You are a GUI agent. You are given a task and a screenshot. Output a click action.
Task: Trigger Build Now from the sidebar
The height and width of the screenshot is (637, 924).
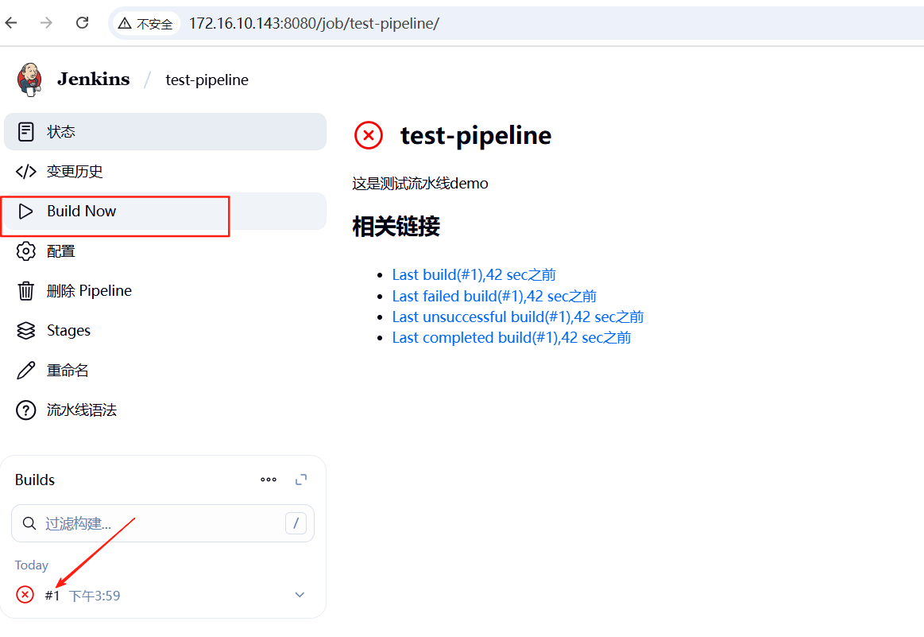coord(165,212)
